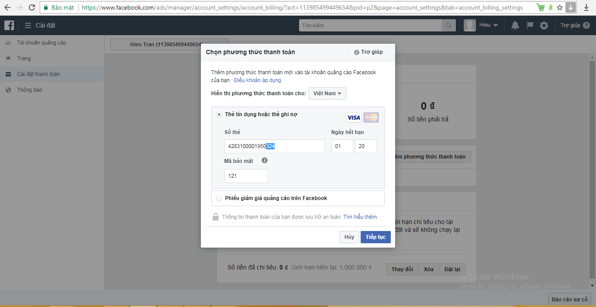This screenshot has height=307, width=596.
Task: Click the info icon beside Mã bảo mật
Action: [x=265, y=160]
